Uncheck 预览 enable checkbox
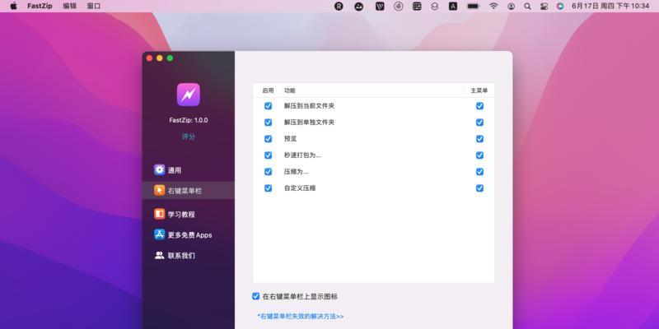 [x=269, y=138]
